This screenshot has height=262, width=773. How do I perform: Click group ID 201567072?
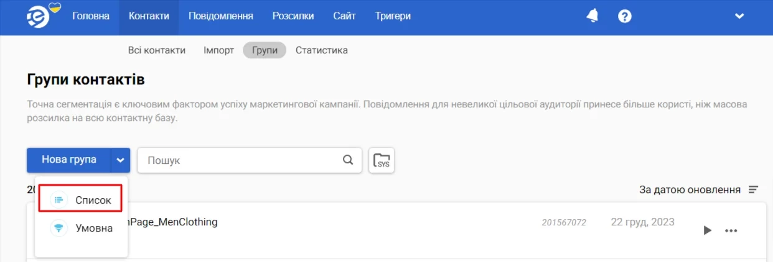click(x=564, y=222)
